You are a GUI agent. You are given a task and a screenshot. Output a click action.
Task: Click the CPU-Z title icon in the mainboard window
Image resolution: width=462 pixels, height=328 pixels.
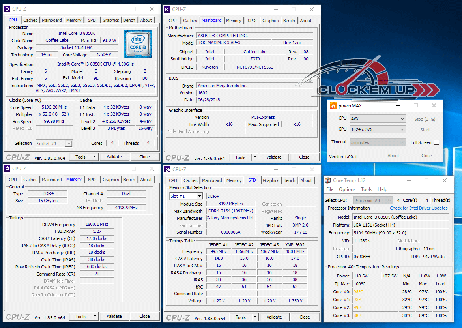click(167, 9)
